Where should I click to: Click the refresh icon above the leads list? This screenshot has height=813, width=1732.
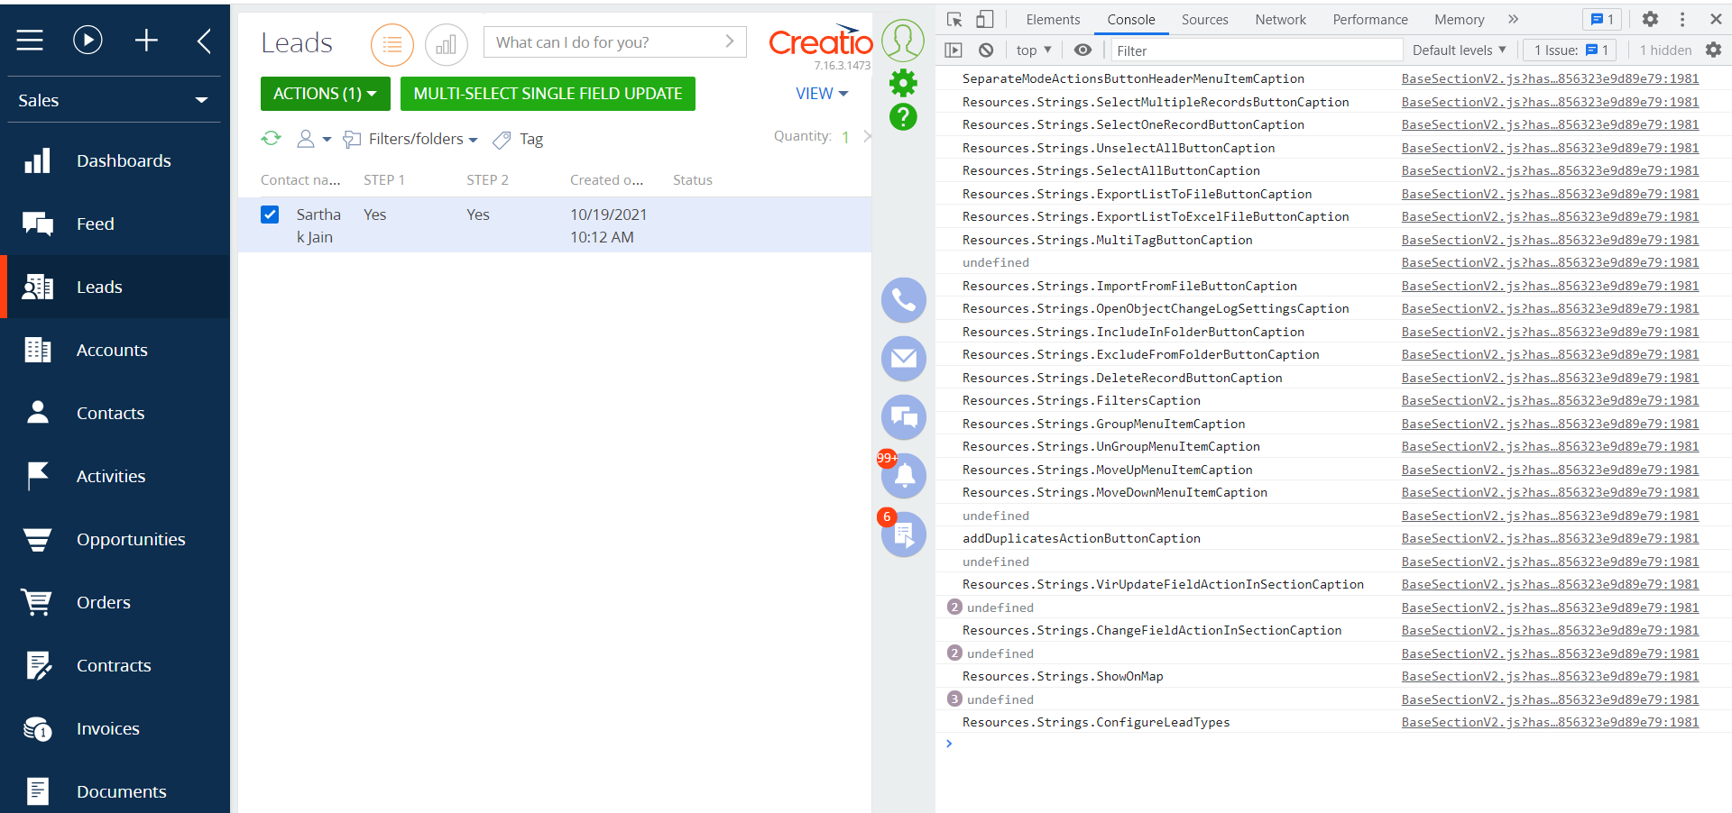click(271, 139)
